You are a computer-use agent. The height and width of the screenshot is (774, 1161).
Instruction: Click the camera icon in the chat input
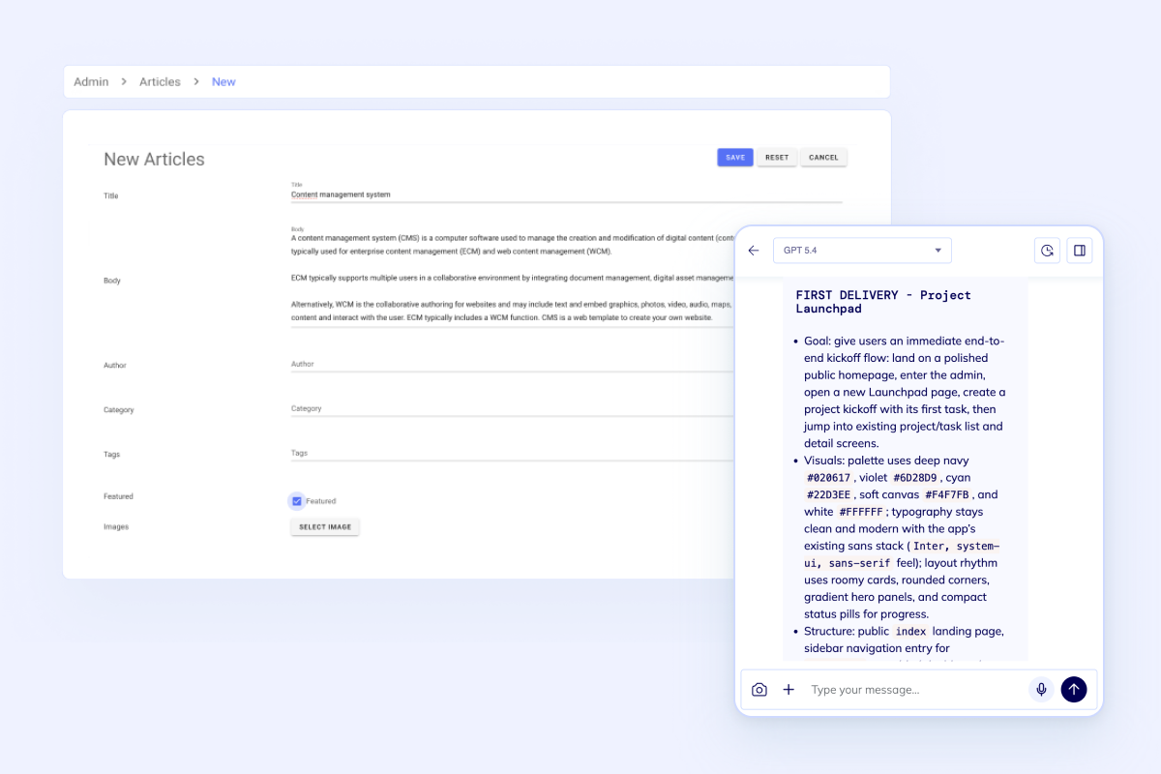pos(759,690)
